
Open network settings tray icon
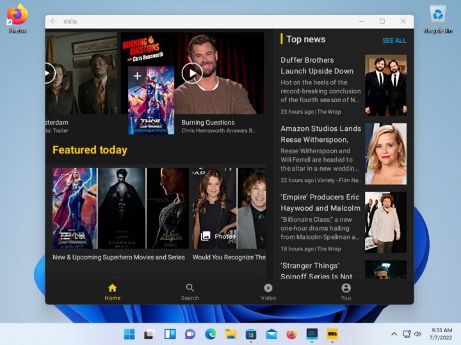[x=407, y=334]
